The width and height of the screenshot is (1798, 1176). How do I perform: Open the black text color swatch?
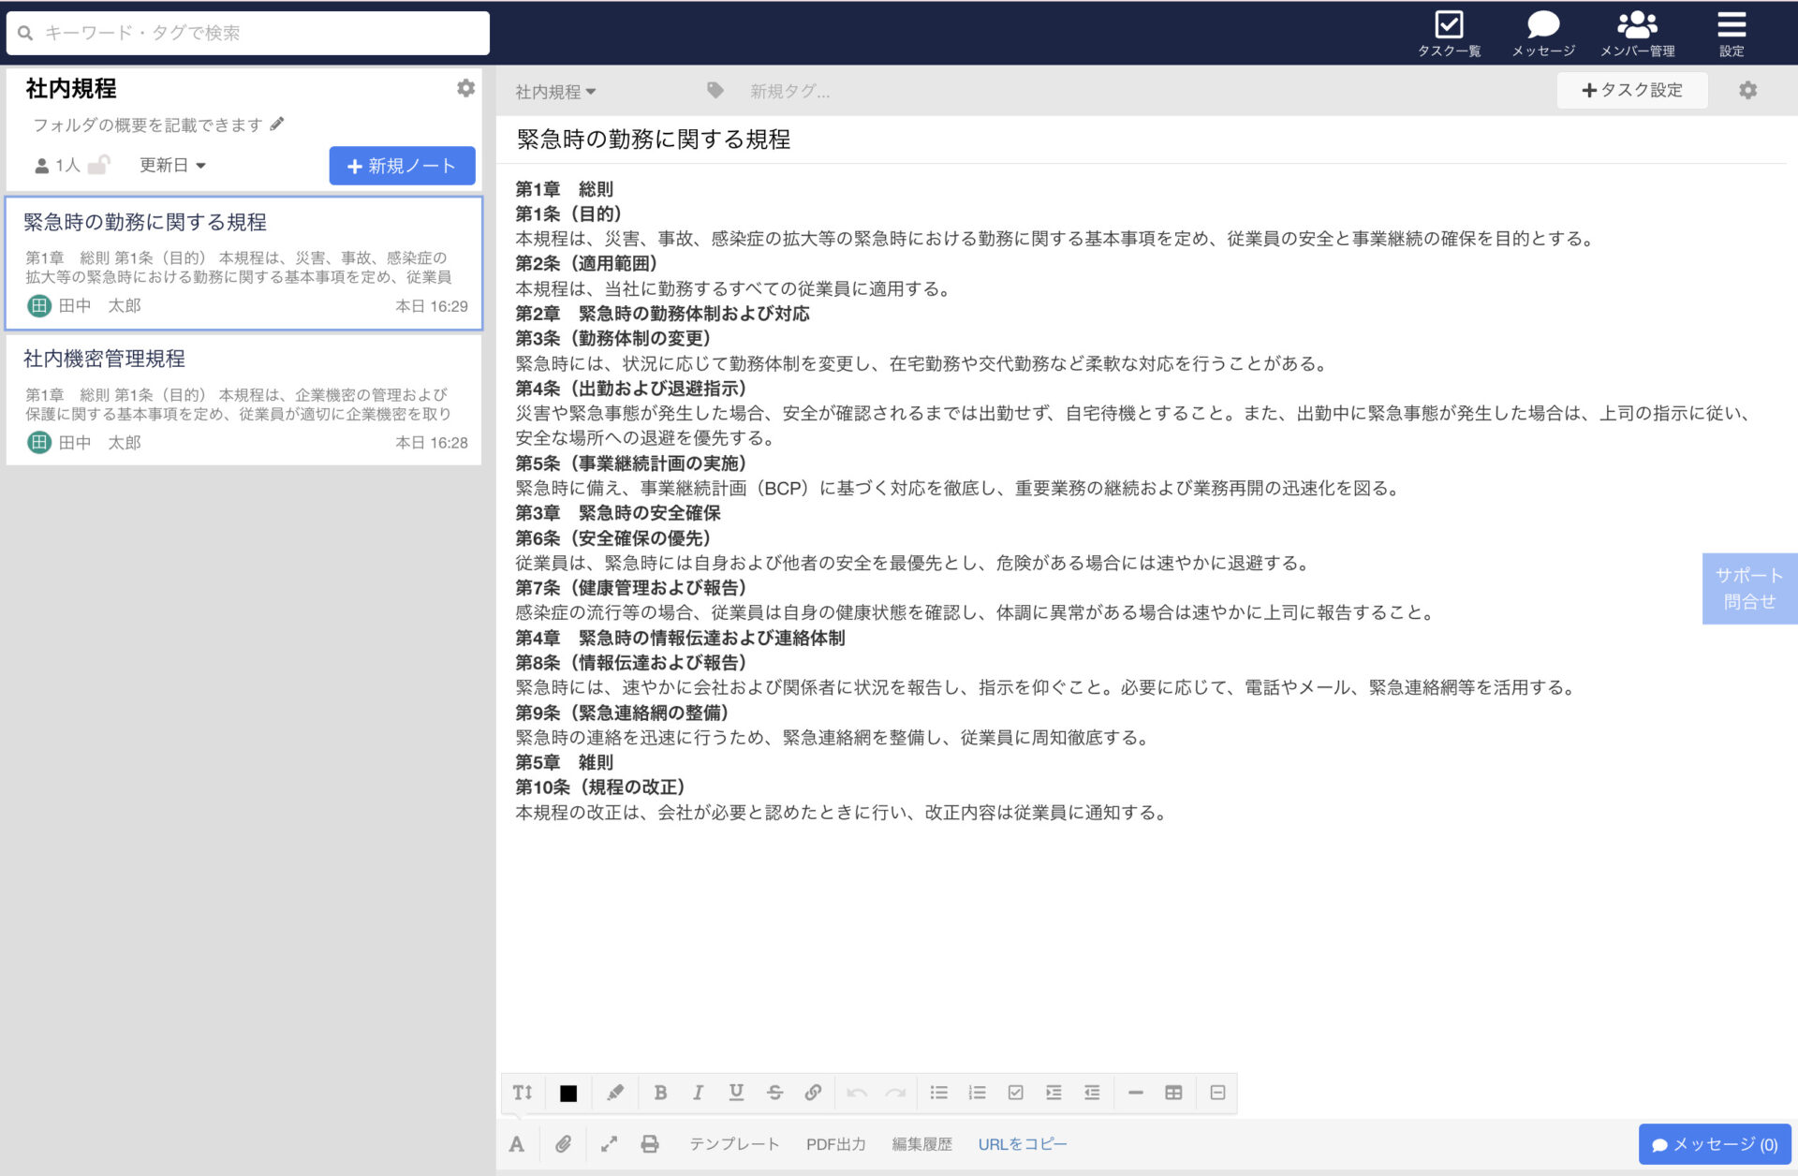coord(567,1092)
